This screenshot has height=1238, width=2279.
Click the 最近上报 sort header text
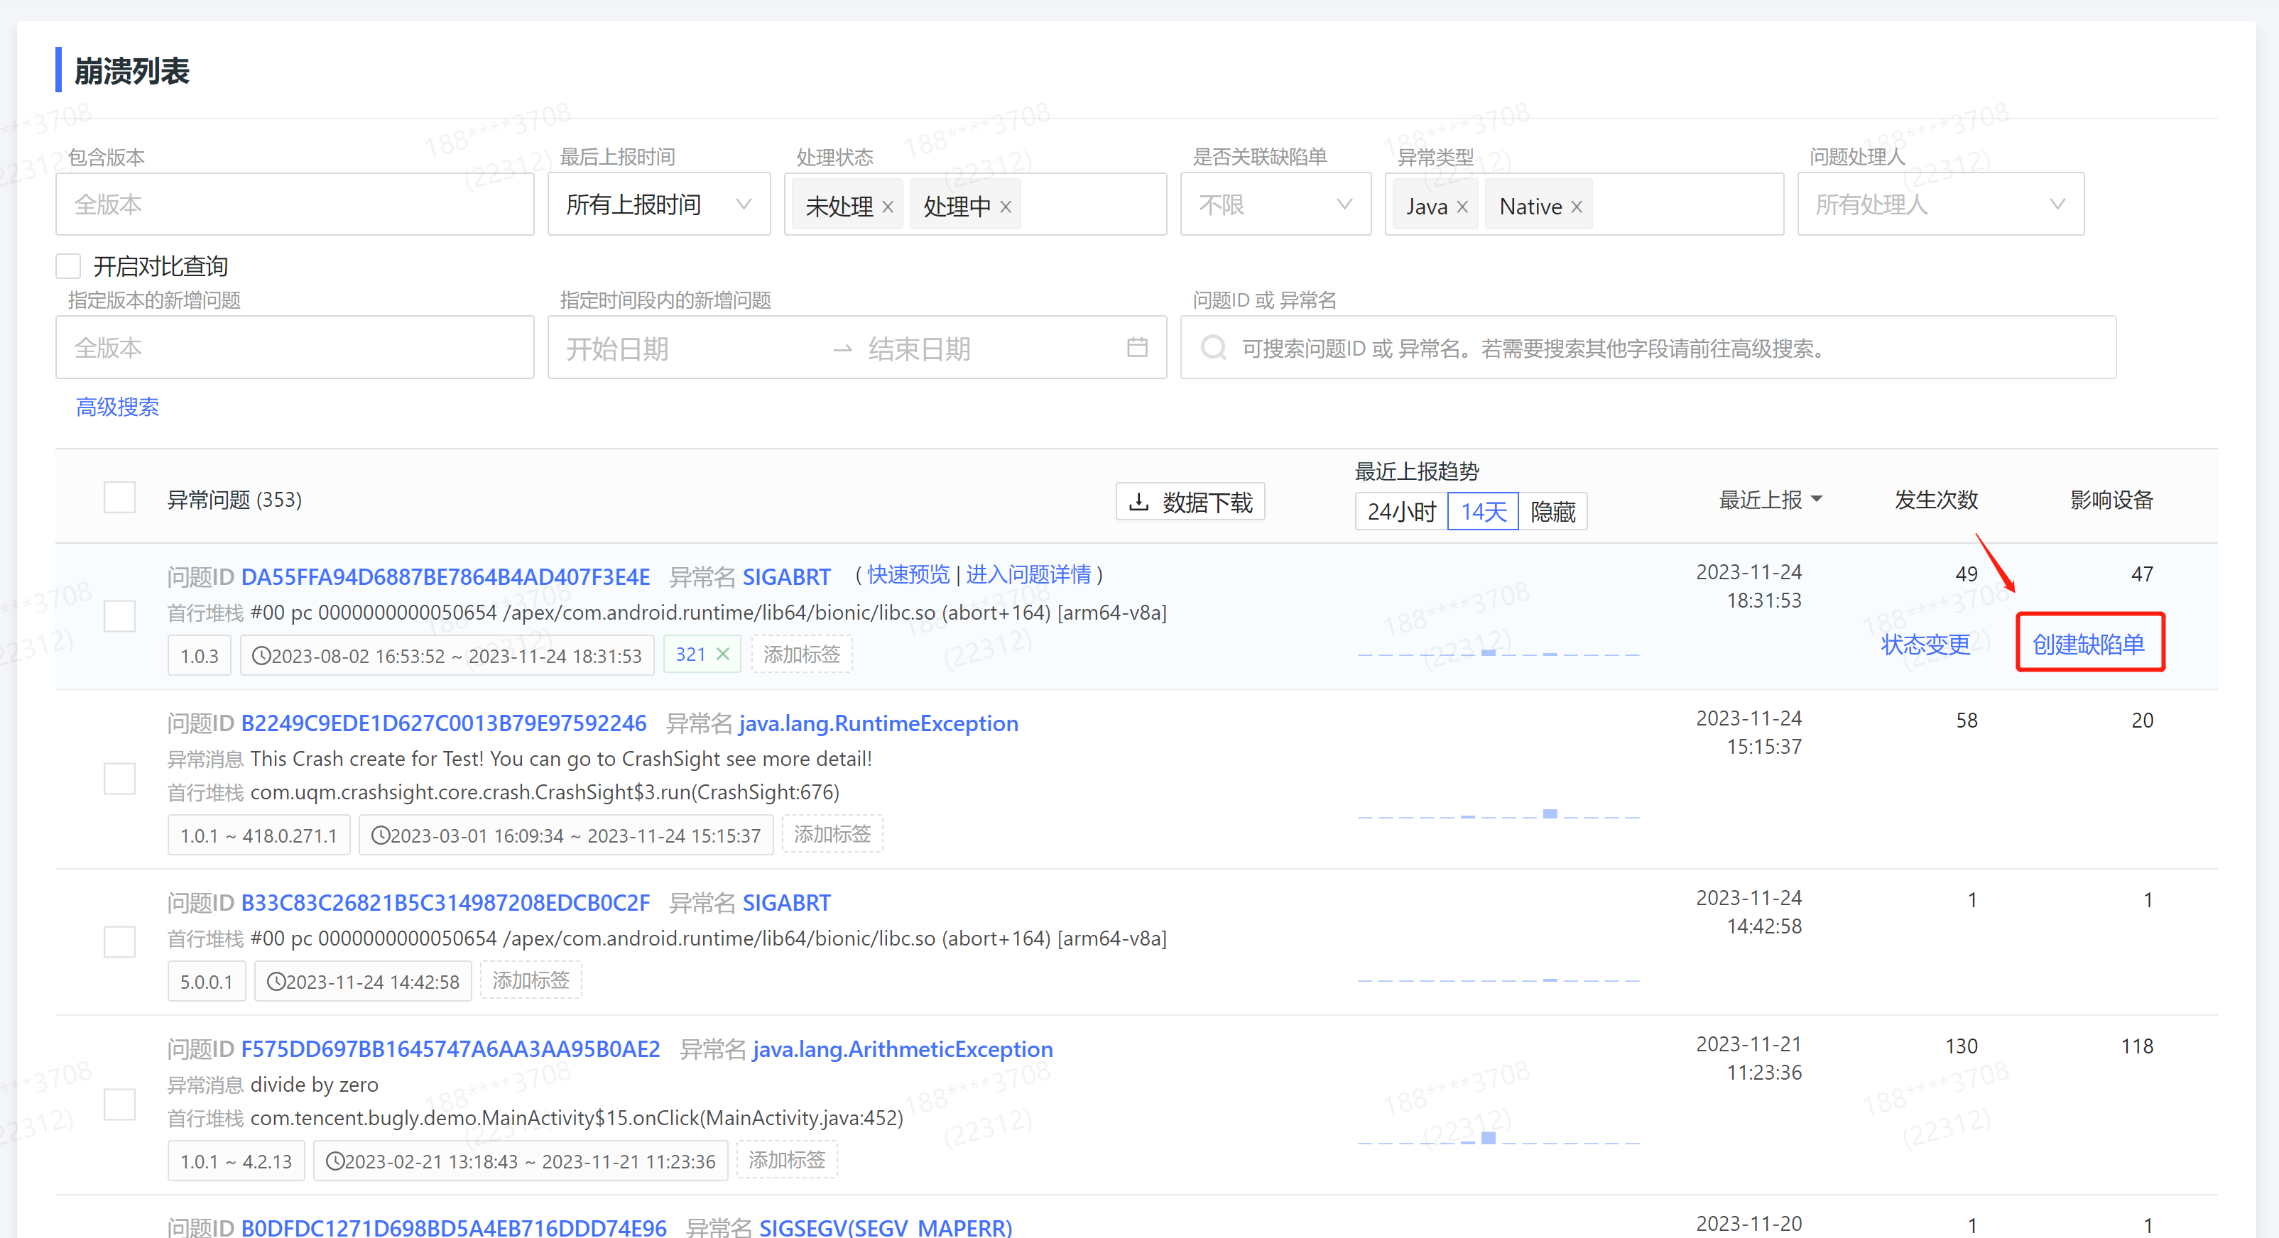pyautogui.click(x=1760, y=500)
